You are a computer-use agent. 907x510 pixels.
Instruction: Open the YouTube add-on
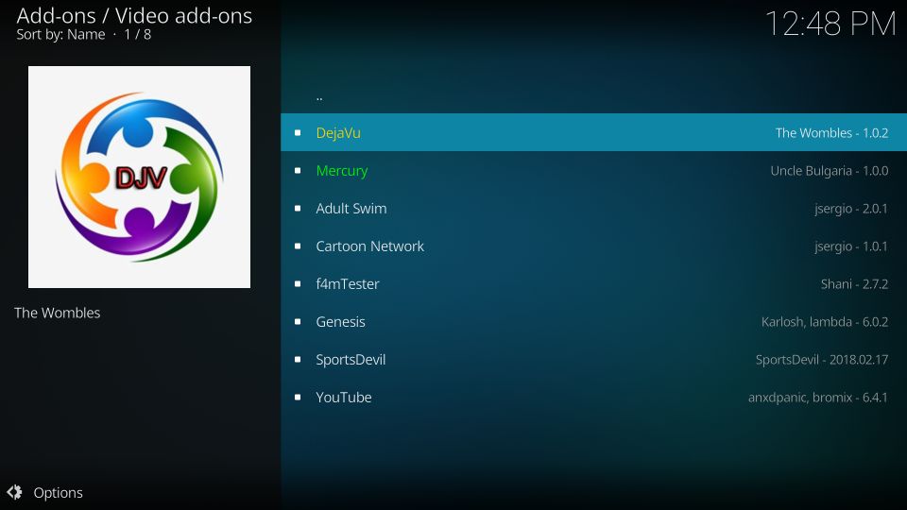click(x=593, y=398)
